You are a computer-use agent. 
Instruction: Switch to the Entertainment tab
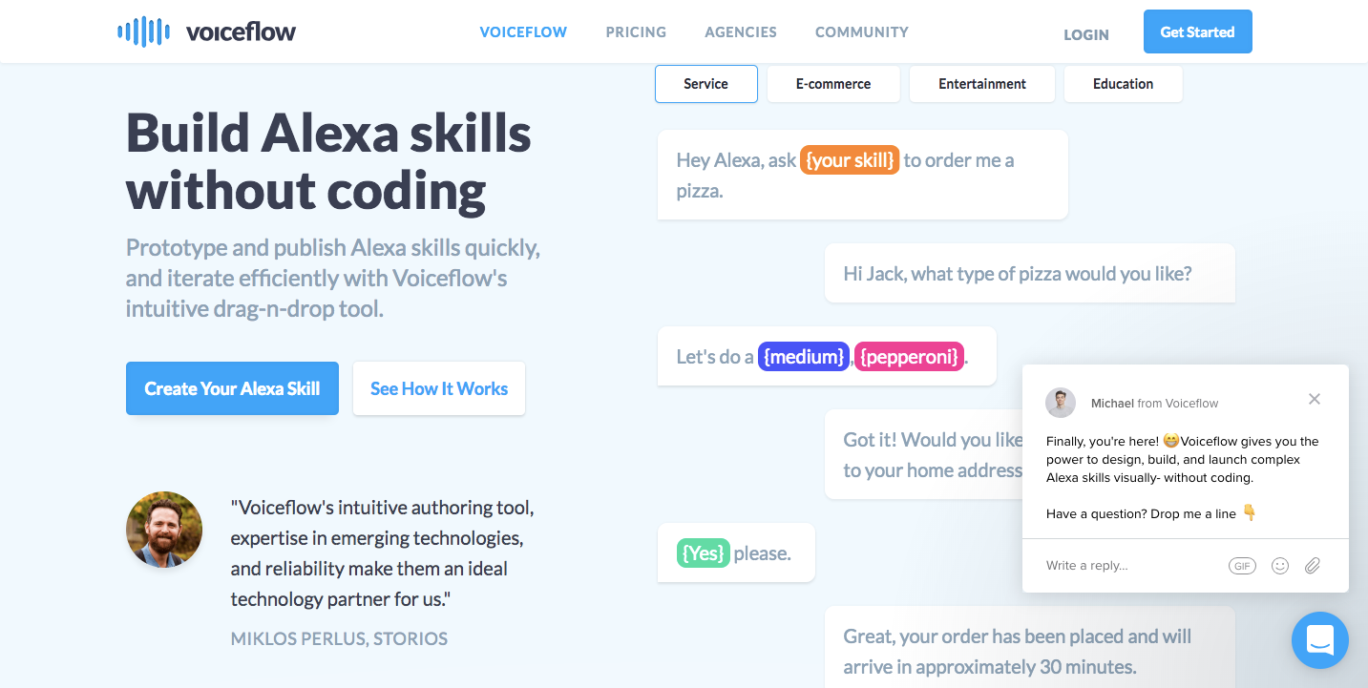[x=982, y=84]
